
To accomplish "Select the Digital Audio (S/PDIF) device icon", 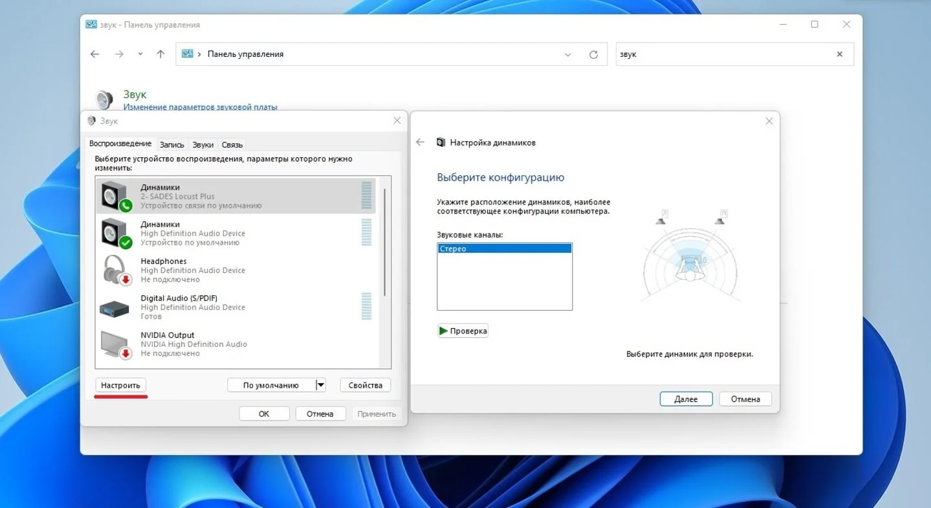I will (x=115, y=309).
